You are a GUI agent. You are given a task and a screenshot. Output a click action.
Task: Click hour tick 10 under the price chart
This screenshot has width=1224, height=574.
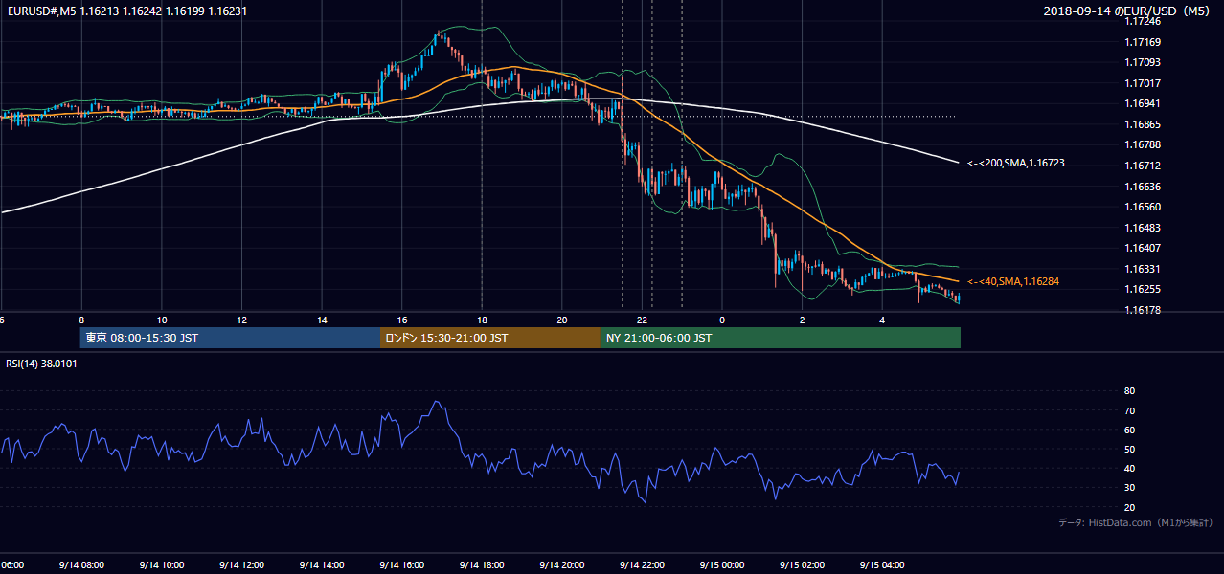click(162, 320)
